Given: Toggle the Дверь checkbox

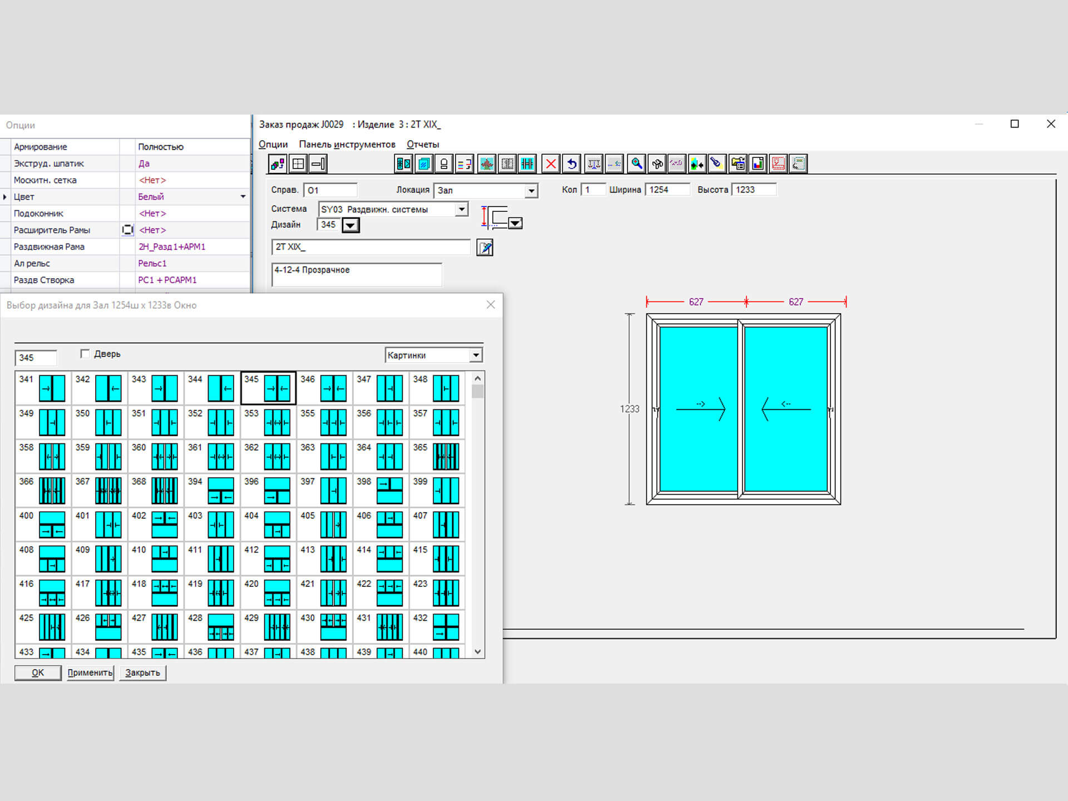Looking at the screenshot, I should point(85,354).
